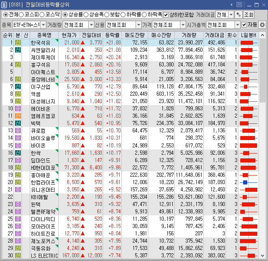Click the 신 badge for LS ELECTRIC

(18, 256)
